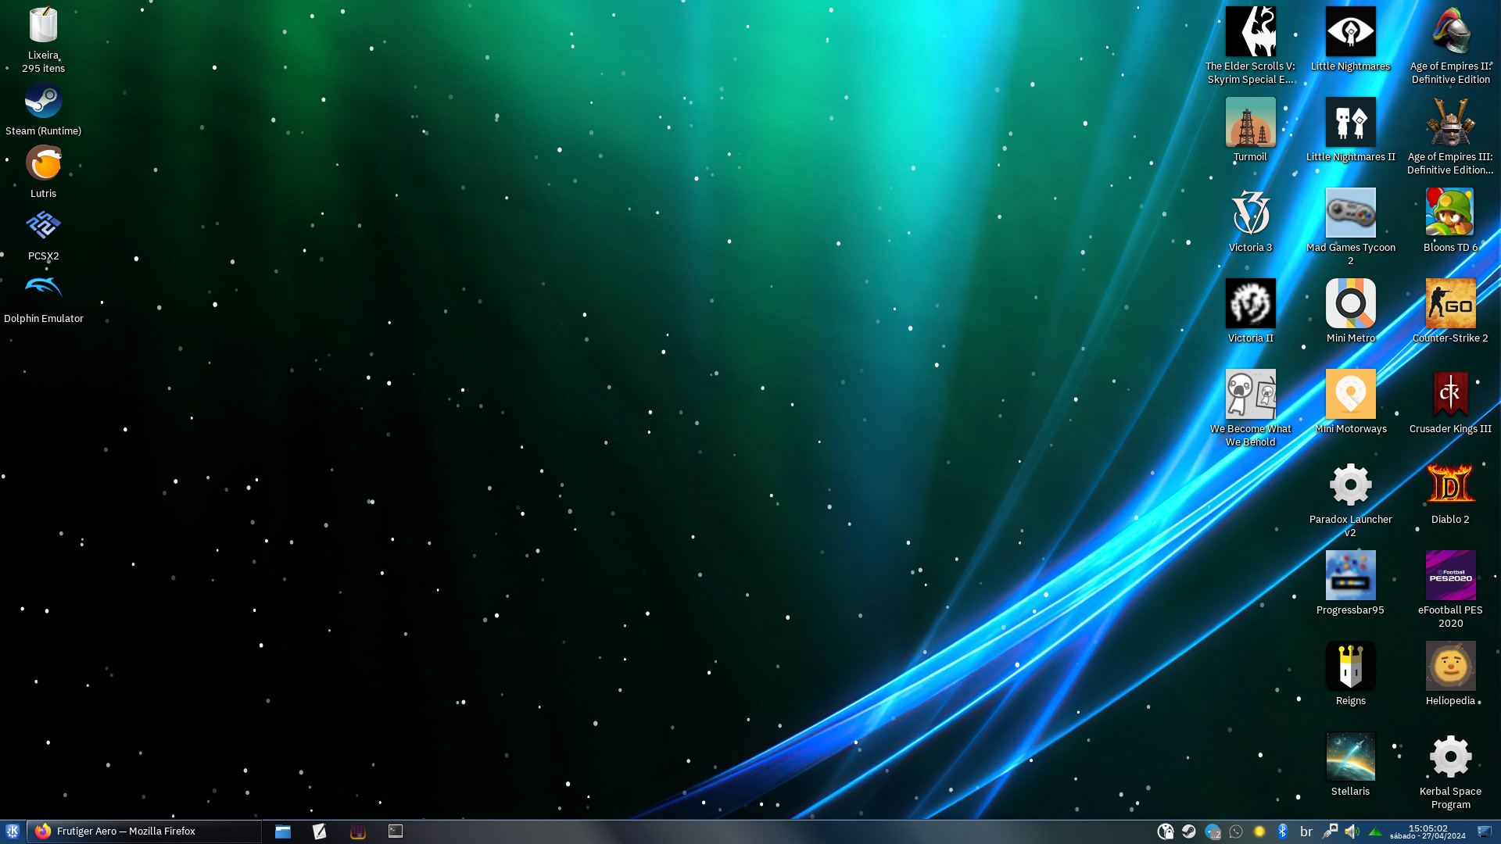Launch Lutris from the desktop
The image size is (1501, 844).
pos(43,164)
